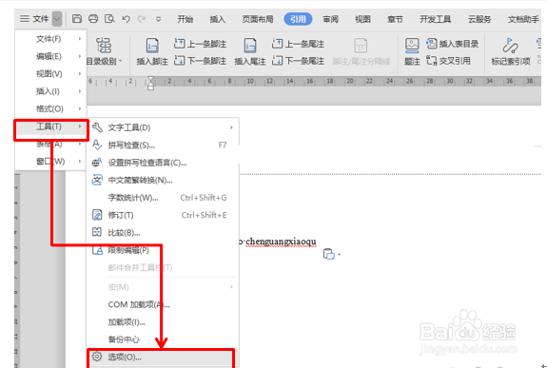This screenshot has width=547, height=368.
Task: Open 窗口(W) submenu
Action: coord(50,161)
